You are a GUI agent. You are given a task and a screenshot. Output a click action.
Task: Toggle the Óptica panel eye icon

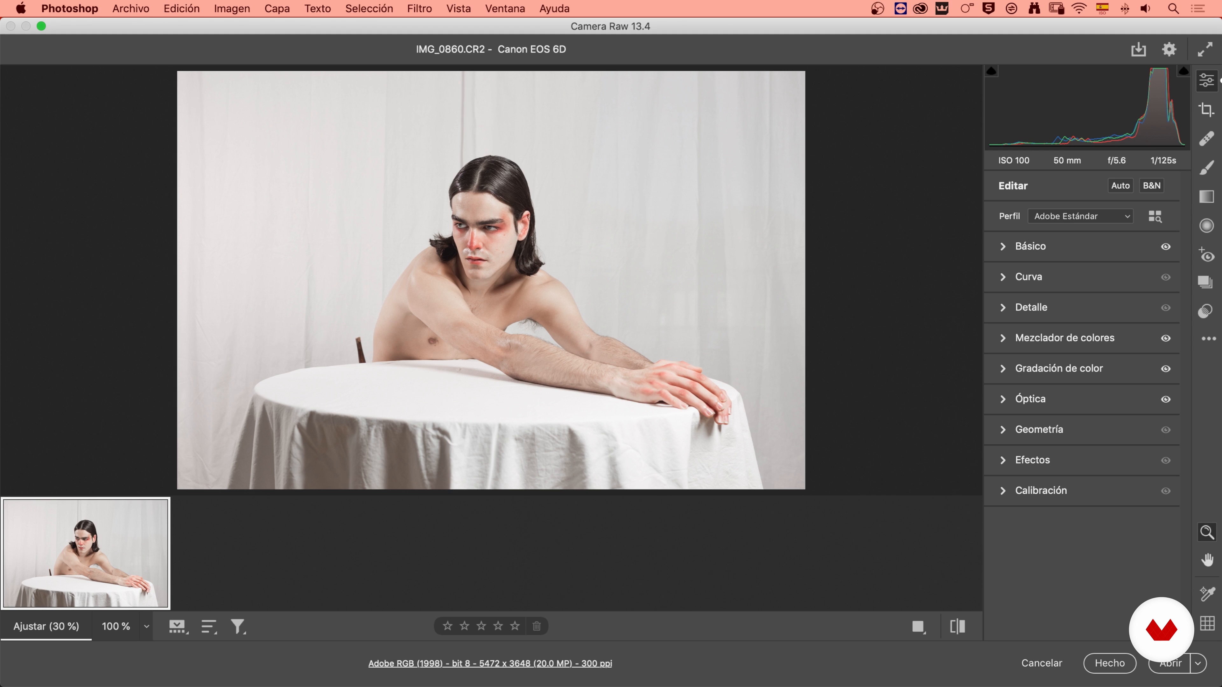(x=1166, y=399)
